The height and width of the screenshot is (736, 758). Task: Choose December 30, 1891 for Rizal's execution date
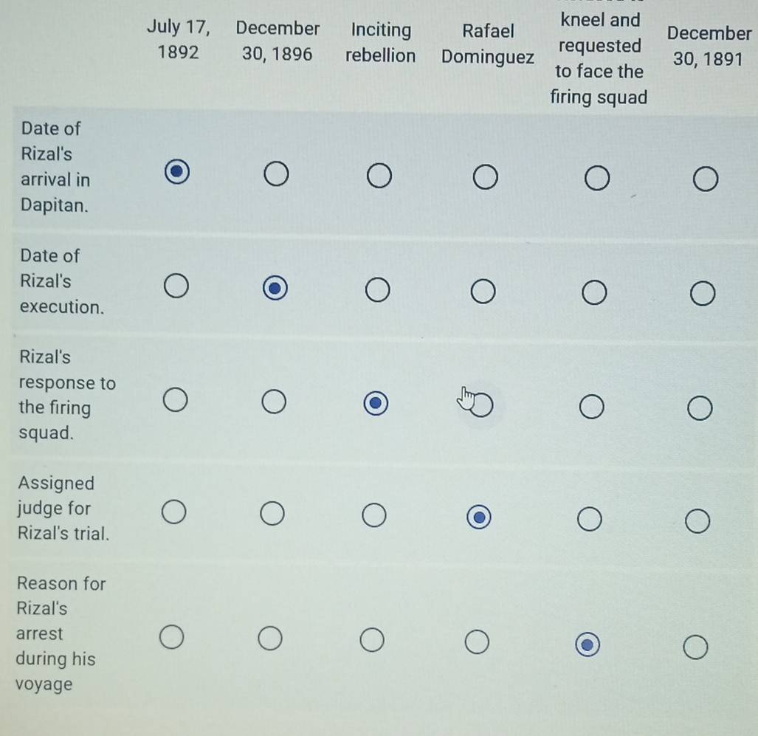click(x=703, y=294)
